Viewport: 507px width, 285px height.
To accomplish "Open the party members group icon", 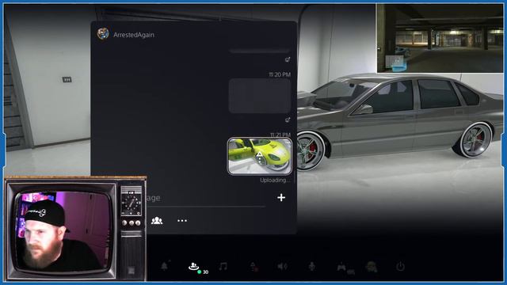I will (x=157, y=220).
